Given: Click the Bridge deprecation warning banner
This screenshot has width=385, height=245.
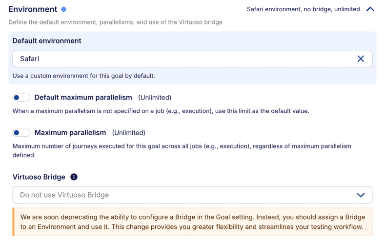Looking at the screenshot, I should [x=192, y=222].
